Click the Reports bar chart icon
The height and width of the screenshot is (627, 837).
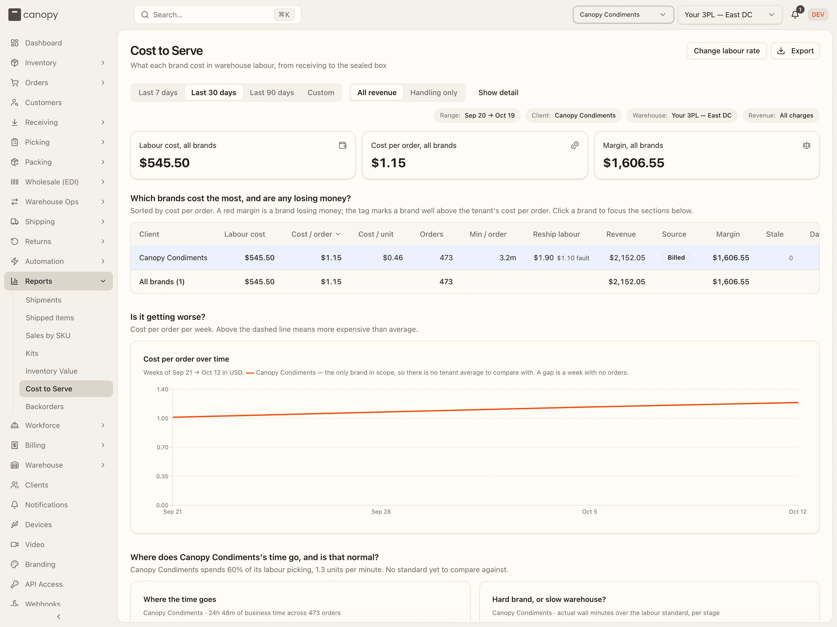coord(15,281)
